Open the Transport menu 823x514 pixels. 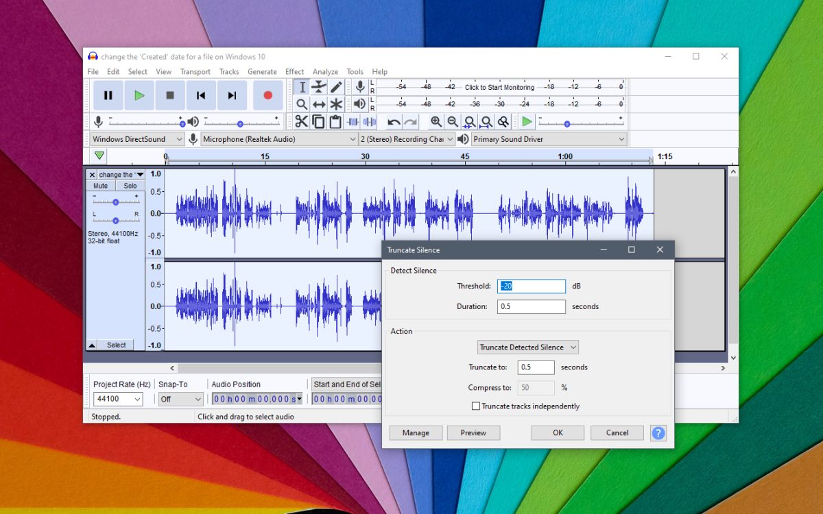pyautogui.click(x=195, y=71)
